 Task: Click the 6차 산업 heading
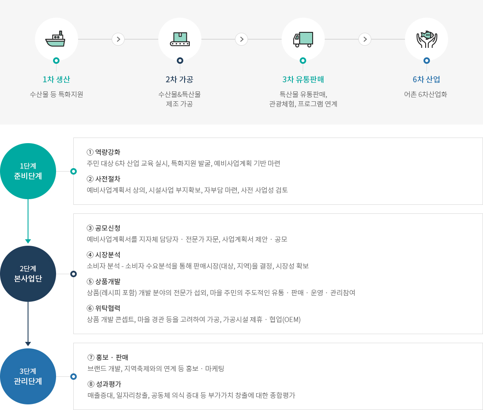427,79
